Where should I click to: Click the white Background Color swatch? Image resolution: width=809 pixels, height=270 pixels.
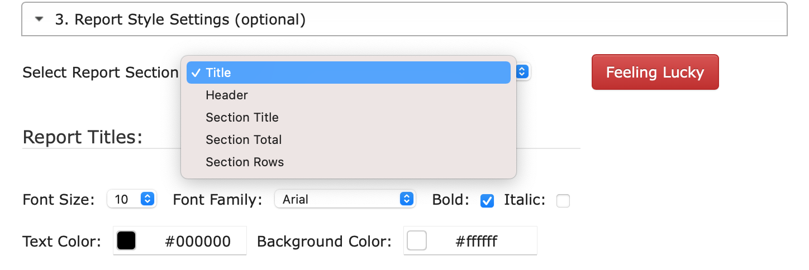(417, 241)
